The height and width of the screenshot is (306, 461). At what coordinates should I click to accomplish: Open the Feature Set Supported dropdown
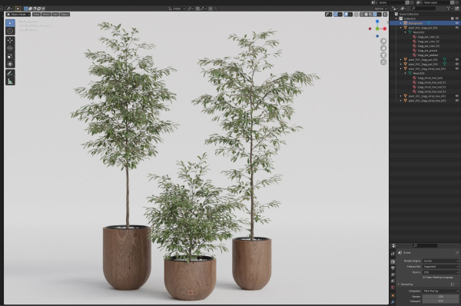(x=441, y=267)
